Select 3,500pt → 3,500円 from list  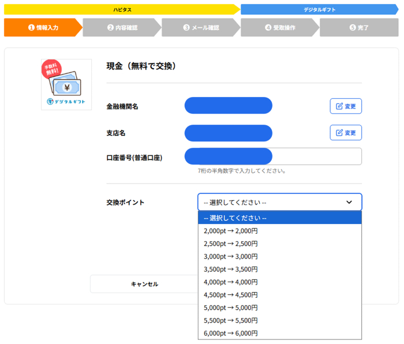coord(279,269)
